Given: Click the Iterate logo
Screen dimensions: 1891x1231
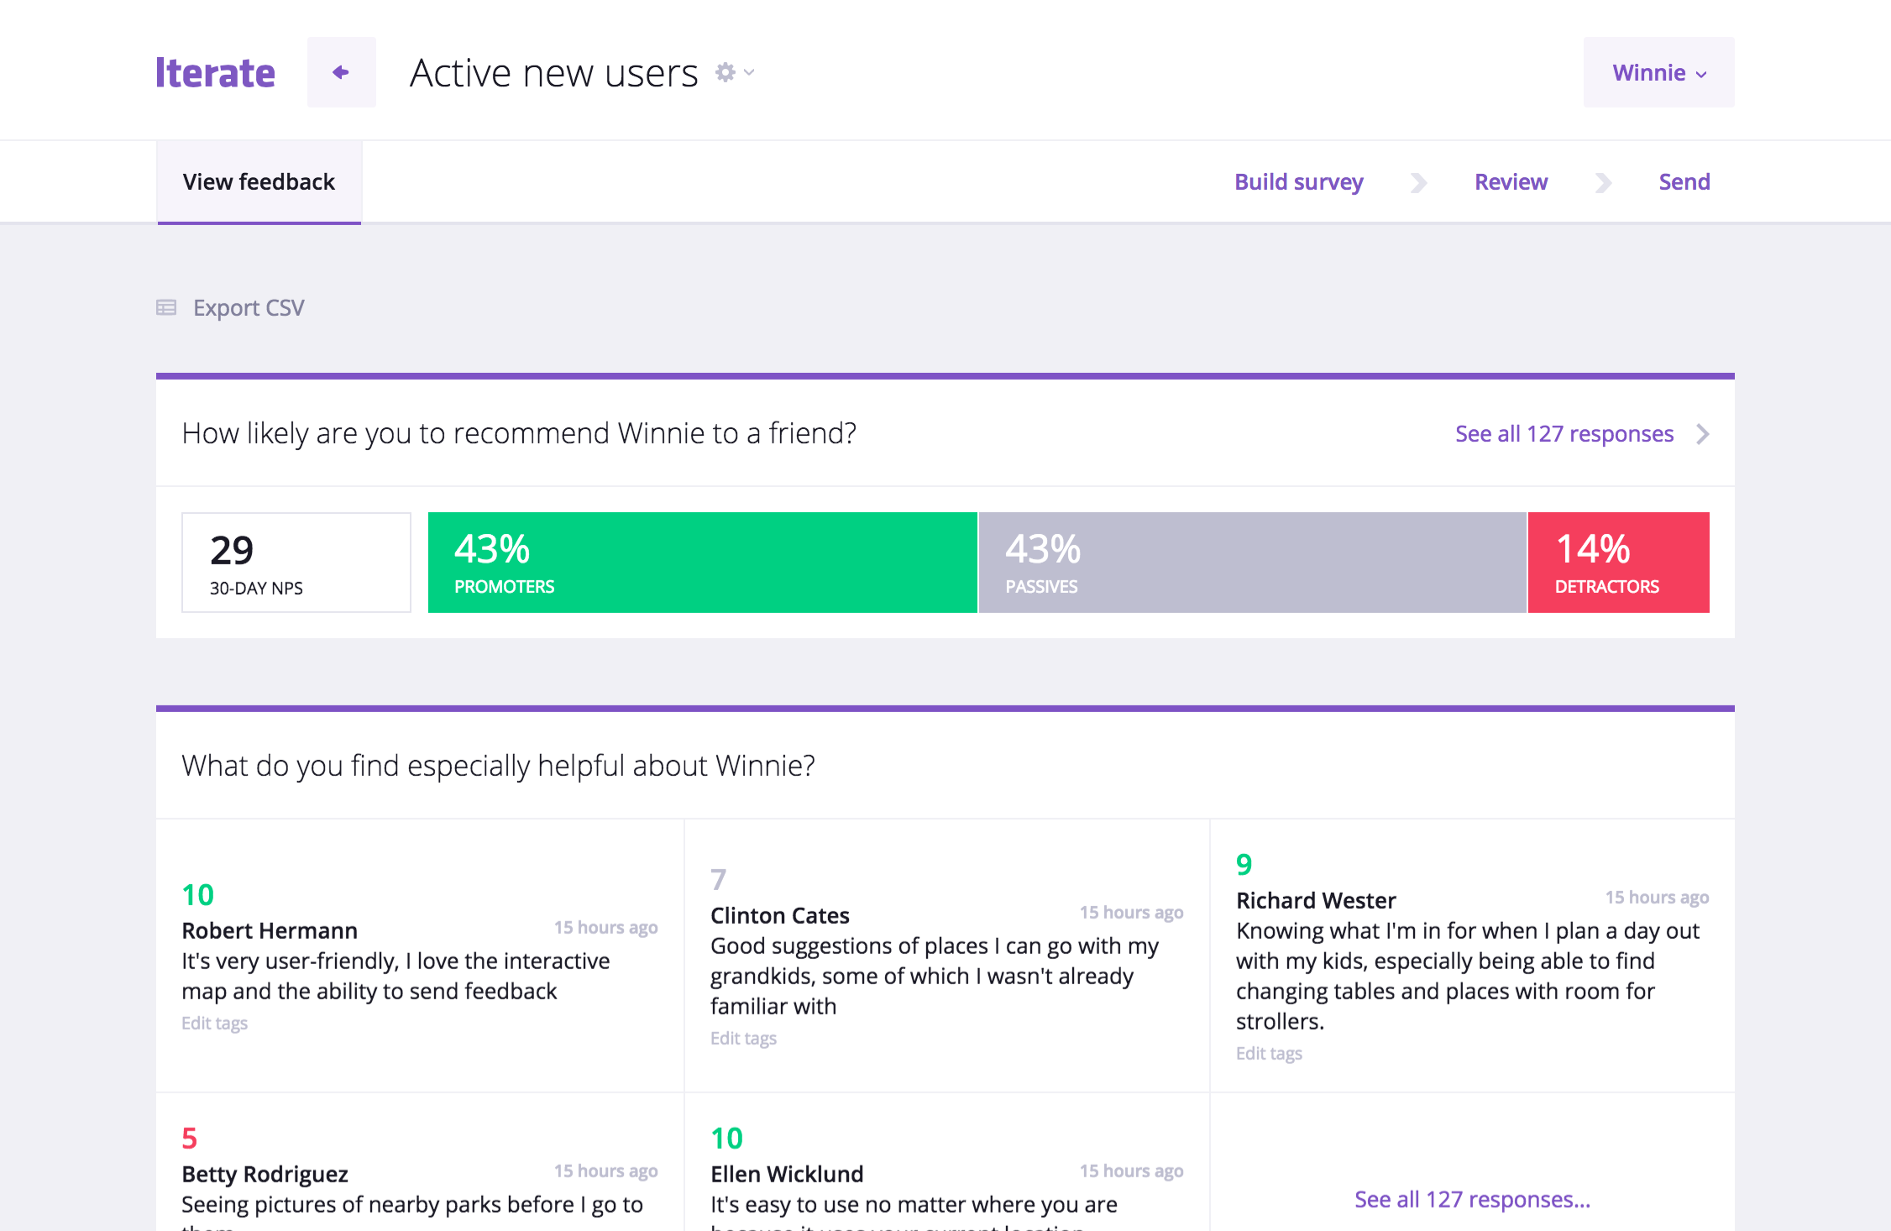Looking at the screenshot, I should tap(215, 72).
